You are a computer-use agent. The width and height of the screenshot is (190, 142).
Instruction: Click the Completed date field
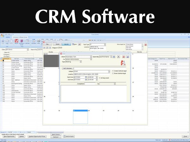click(x=90, y=84)
